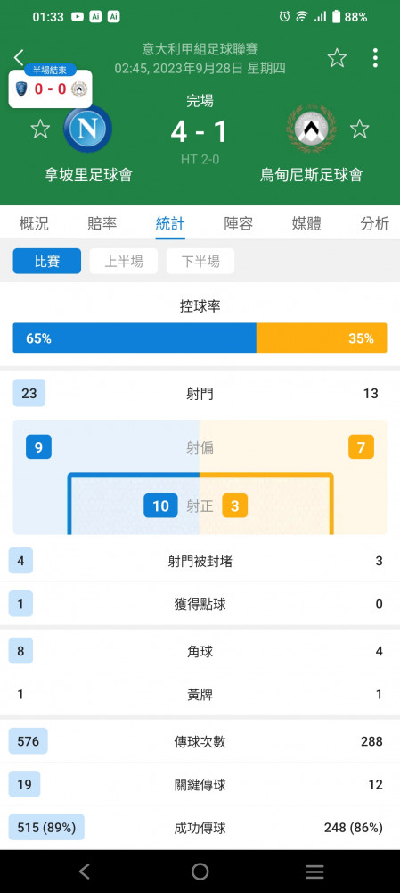Tap the Napoli club logo
The height and width of the screenshot is (893, 400).
tap(87, 129)
